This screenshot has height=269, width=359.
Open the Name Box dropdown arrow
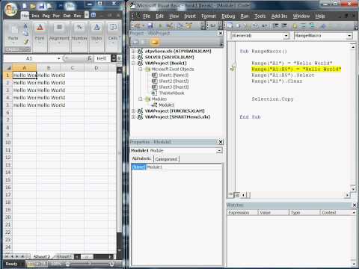[x=59, y=58]
